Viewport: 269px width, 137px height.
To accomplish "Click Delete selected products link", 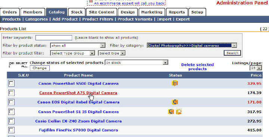I will click(x=198, y=67).
